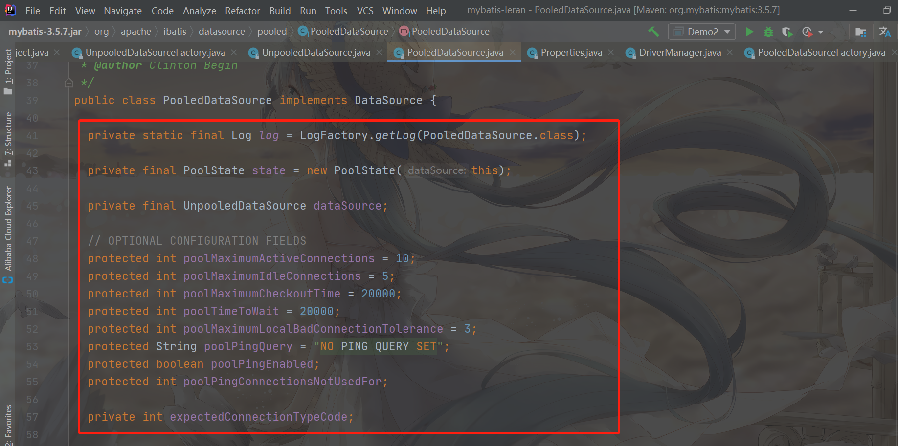898x446 pixels.
Task: Click the profiler run icon with clock
Action: pos(807,32)
